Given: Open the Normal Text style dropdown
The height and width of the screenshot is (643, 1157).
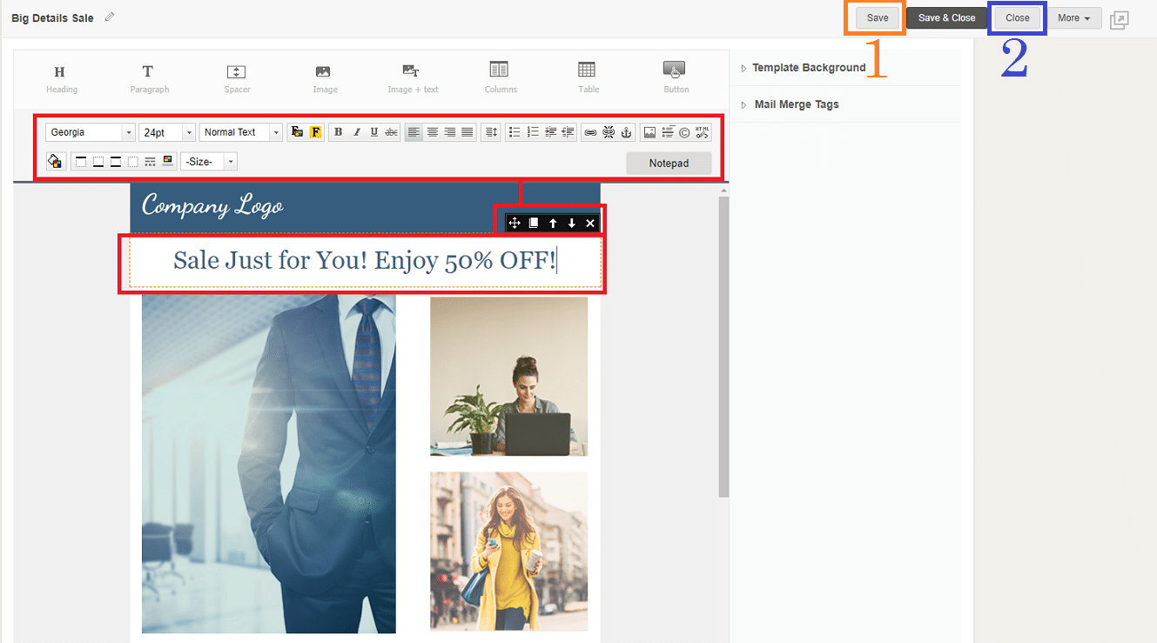Looking at the screenshot, I should [x=241, y=132].
